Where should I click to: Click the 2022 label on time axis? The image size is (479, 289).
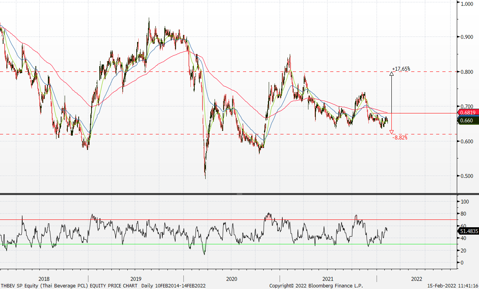pos(417,279)
